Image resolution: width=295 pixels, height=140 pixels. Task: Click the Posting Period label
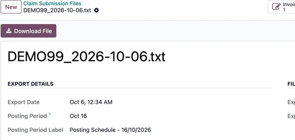click(27, 116)
